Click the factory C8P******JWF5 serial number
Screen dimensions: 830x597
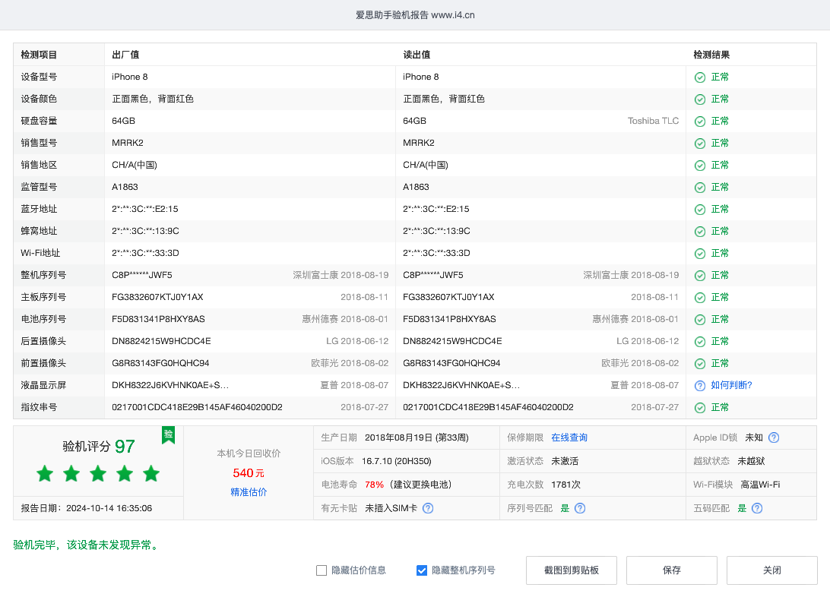(x=142, y=276)
